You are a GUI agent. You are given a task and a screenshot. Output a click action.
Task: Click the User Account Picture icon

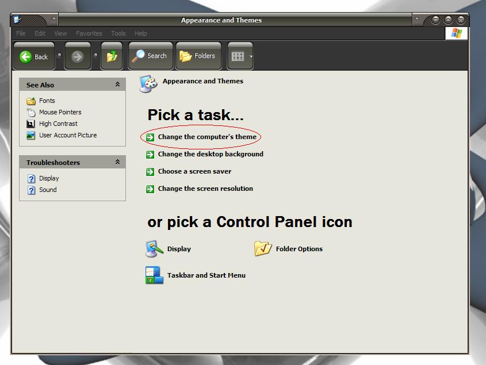click(x=30, y=136)
